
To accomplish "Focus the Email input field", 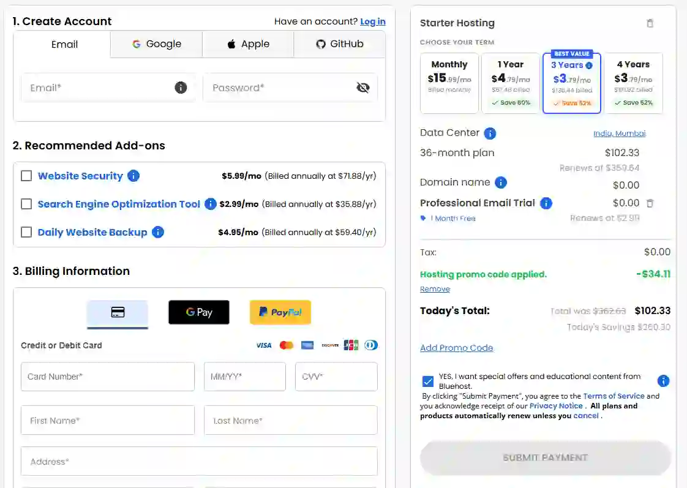I will pyautogui.click(x=108, y=88).
